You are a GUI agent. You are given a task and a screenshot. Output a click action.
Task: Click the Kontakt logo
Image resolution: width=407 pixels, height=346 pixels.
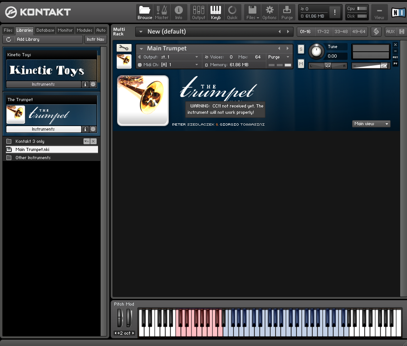coord(38,12)
